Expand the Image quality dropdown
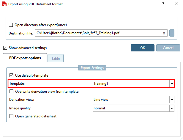 (171, 108)
